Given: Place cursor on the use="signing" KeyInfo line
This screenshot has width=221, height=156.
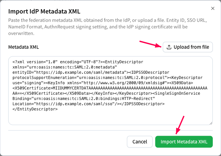Looking at the screenshot, I should pos(103,83).
